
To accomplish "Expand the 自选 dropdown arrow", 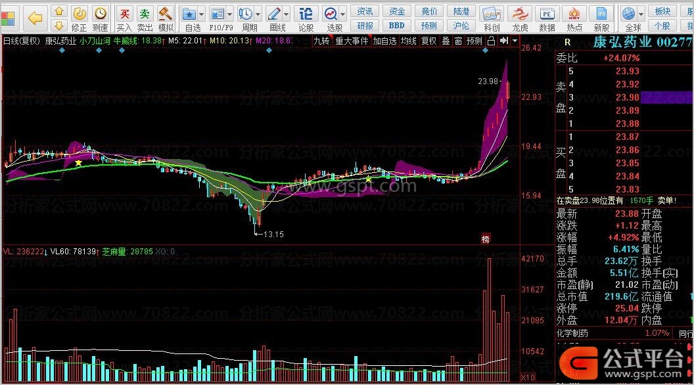I will pos(201,14).
